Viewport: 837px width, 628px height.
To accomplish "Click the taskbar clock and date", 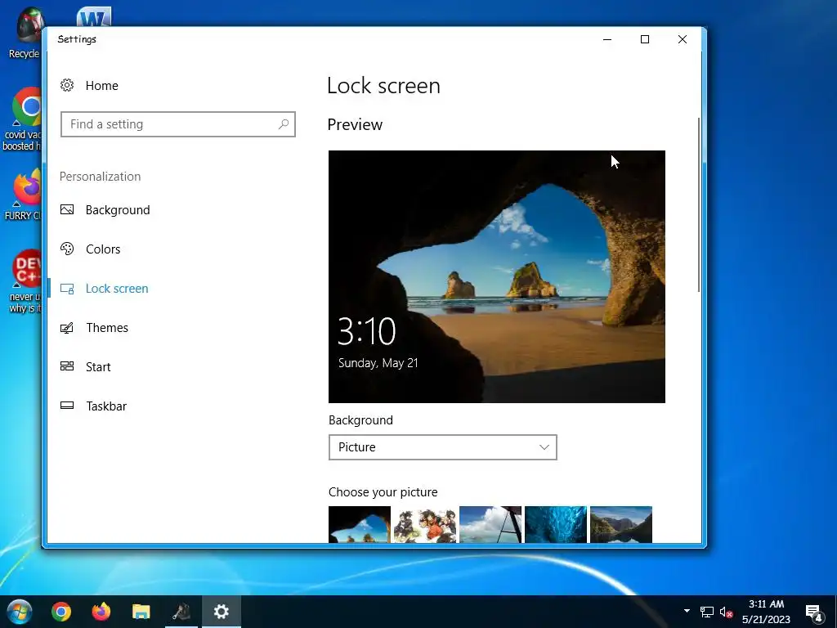I will click(766, 612).
